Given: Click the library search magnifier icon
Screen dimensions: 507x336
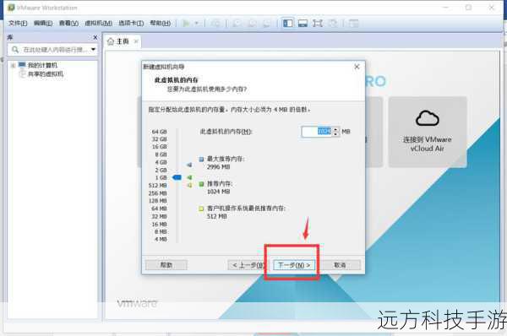Looking at the screenshot, I should click(15, 50).
